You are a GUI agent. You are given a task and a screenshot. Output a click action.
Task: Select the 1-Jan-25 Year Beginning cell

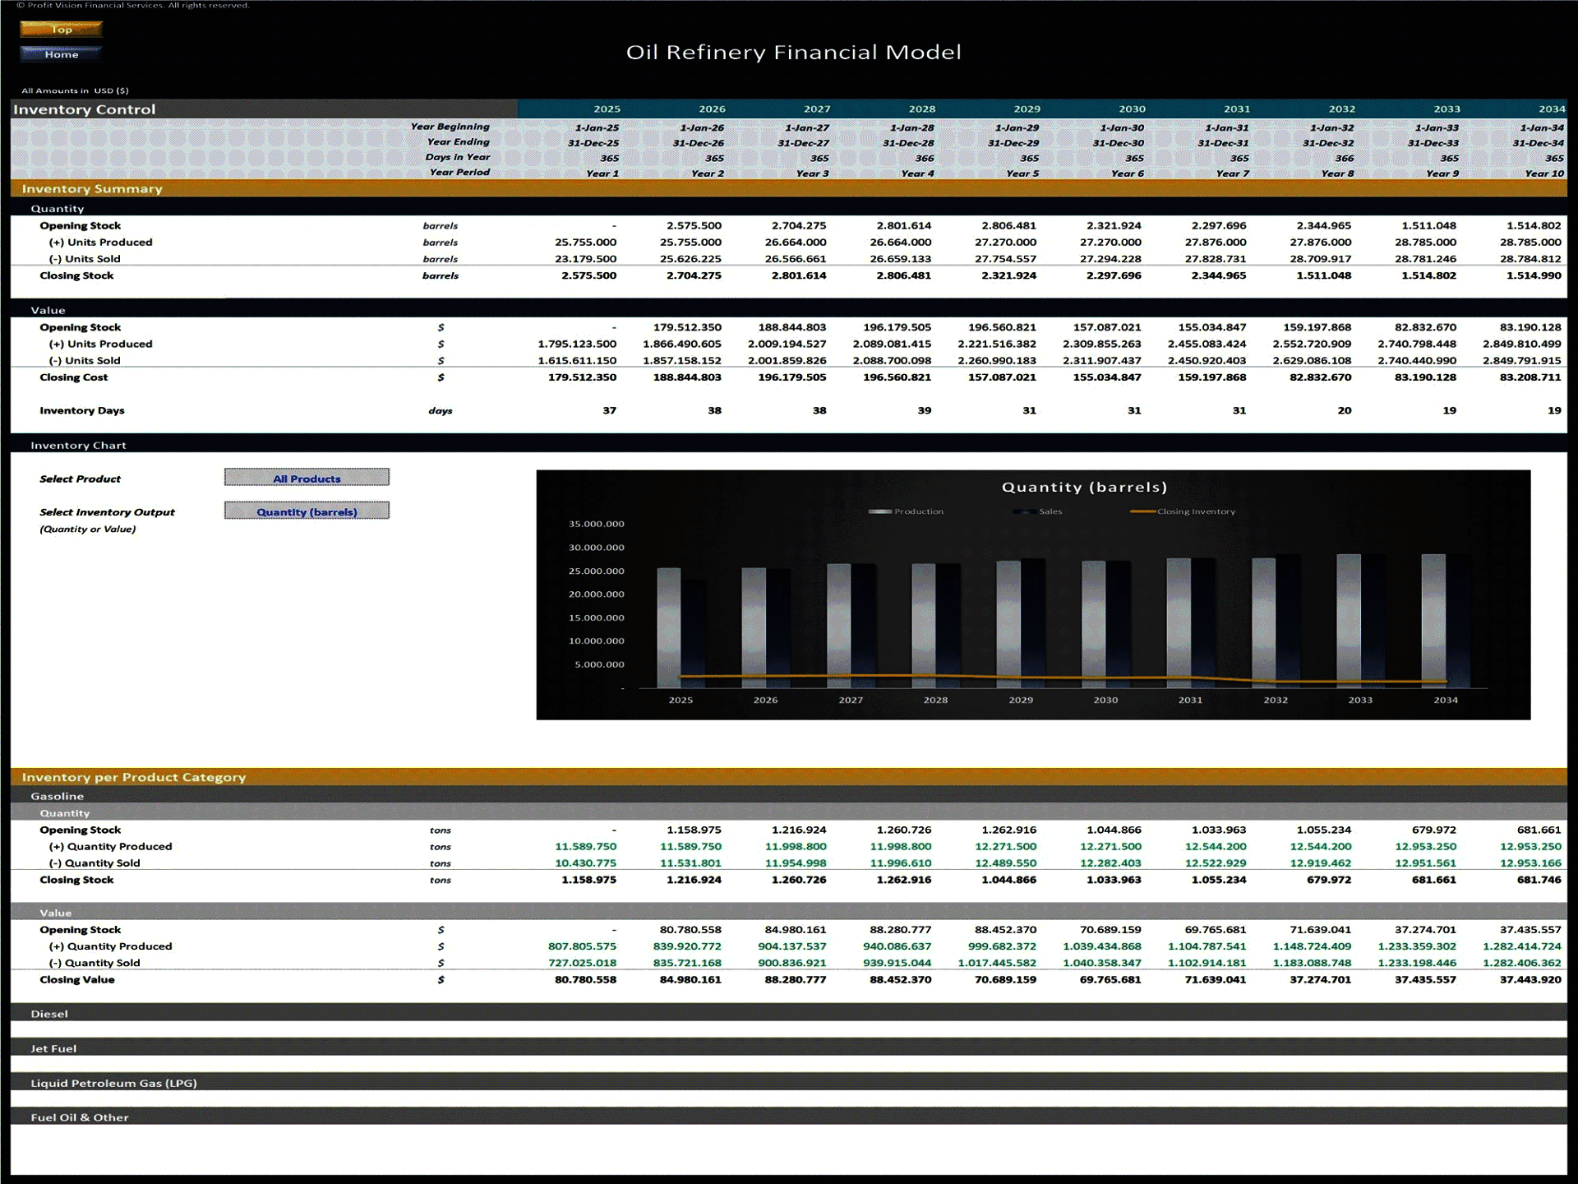click(597, 127)
